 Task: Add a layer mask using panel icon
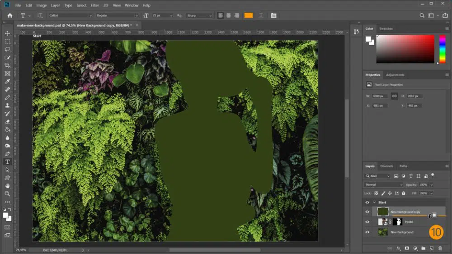[x=407, y=248]
